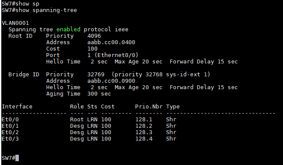Click the Et0/2 interface row name
The image size is (283, 165).
tap(10, 132)
